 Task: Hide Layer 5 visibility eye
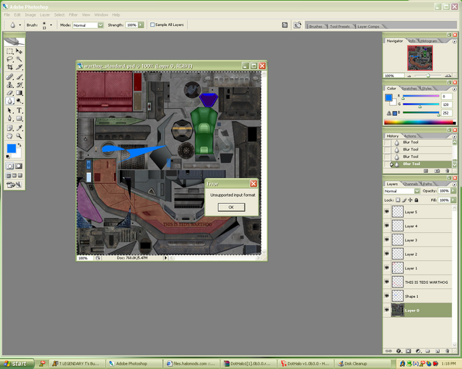point(387,212)
